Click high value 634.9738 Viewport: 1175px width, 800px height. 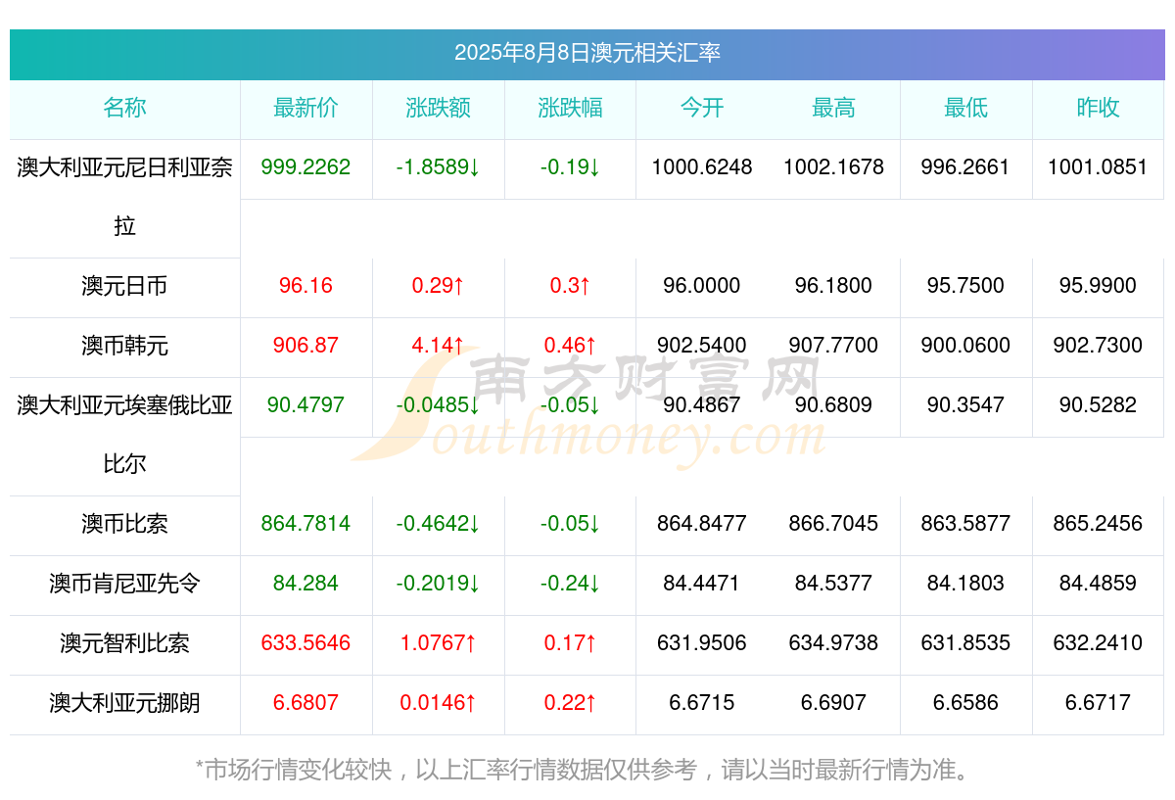[833, 643]
